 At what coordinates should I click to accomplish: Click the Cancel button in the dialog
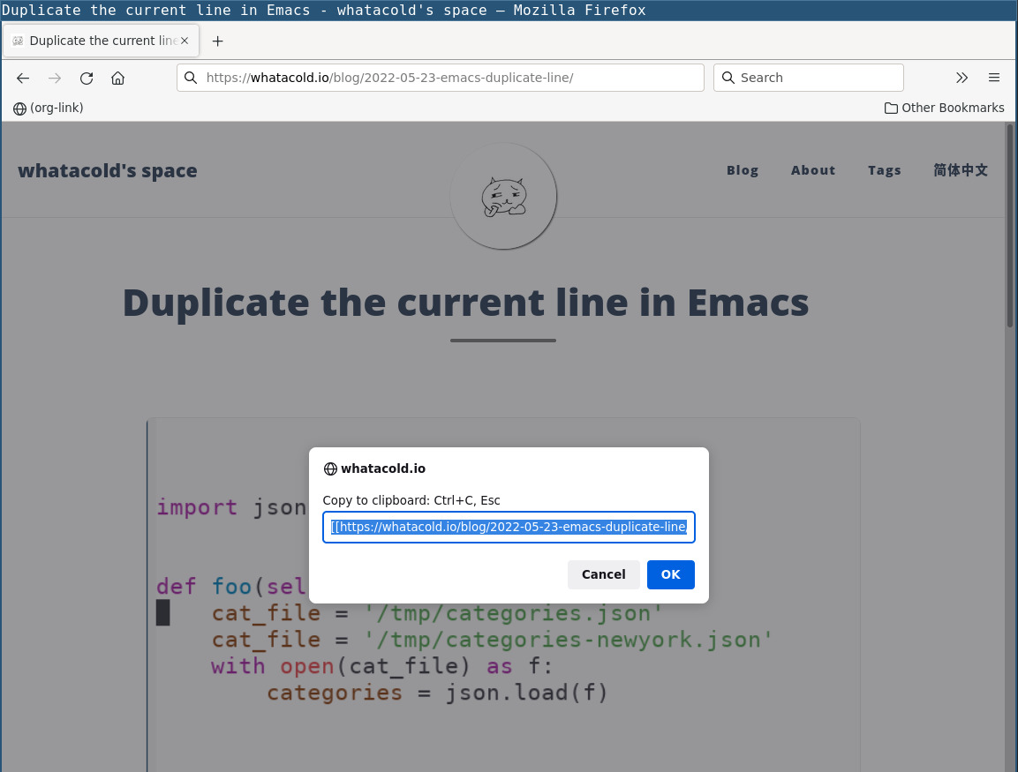604,574
